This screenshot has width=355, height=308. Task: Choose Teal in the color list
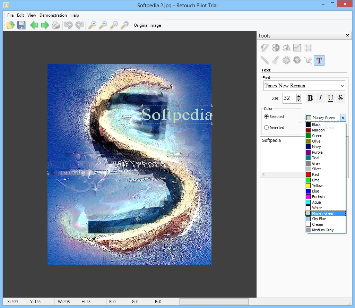326,158
